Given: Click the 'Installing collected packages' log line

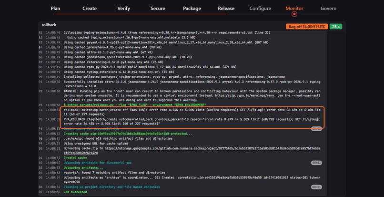Looking at the screenshot, I should (174, 76).
